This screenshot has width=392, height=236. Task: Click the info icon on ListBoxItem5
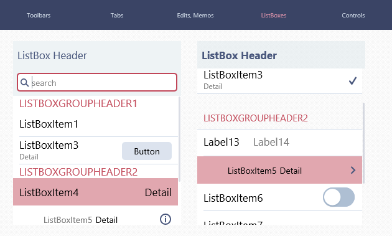coord(166,219)
